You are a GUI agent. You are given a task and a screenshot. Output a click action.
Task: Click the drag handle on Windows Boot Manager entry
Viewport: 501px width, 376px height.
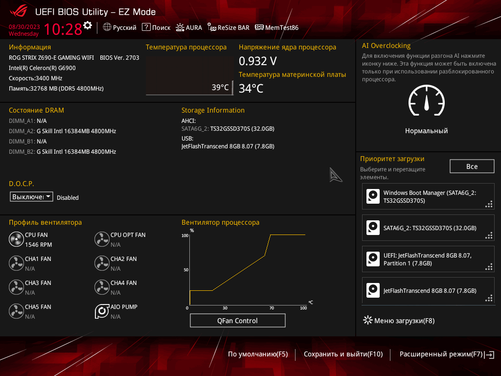[x=489, y=204]
